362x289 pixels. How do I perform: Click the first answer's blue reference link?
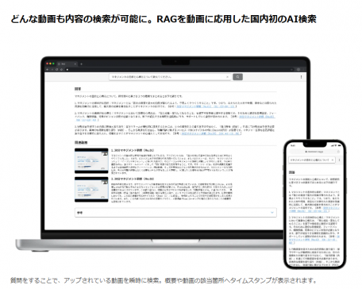click(206, 106)
